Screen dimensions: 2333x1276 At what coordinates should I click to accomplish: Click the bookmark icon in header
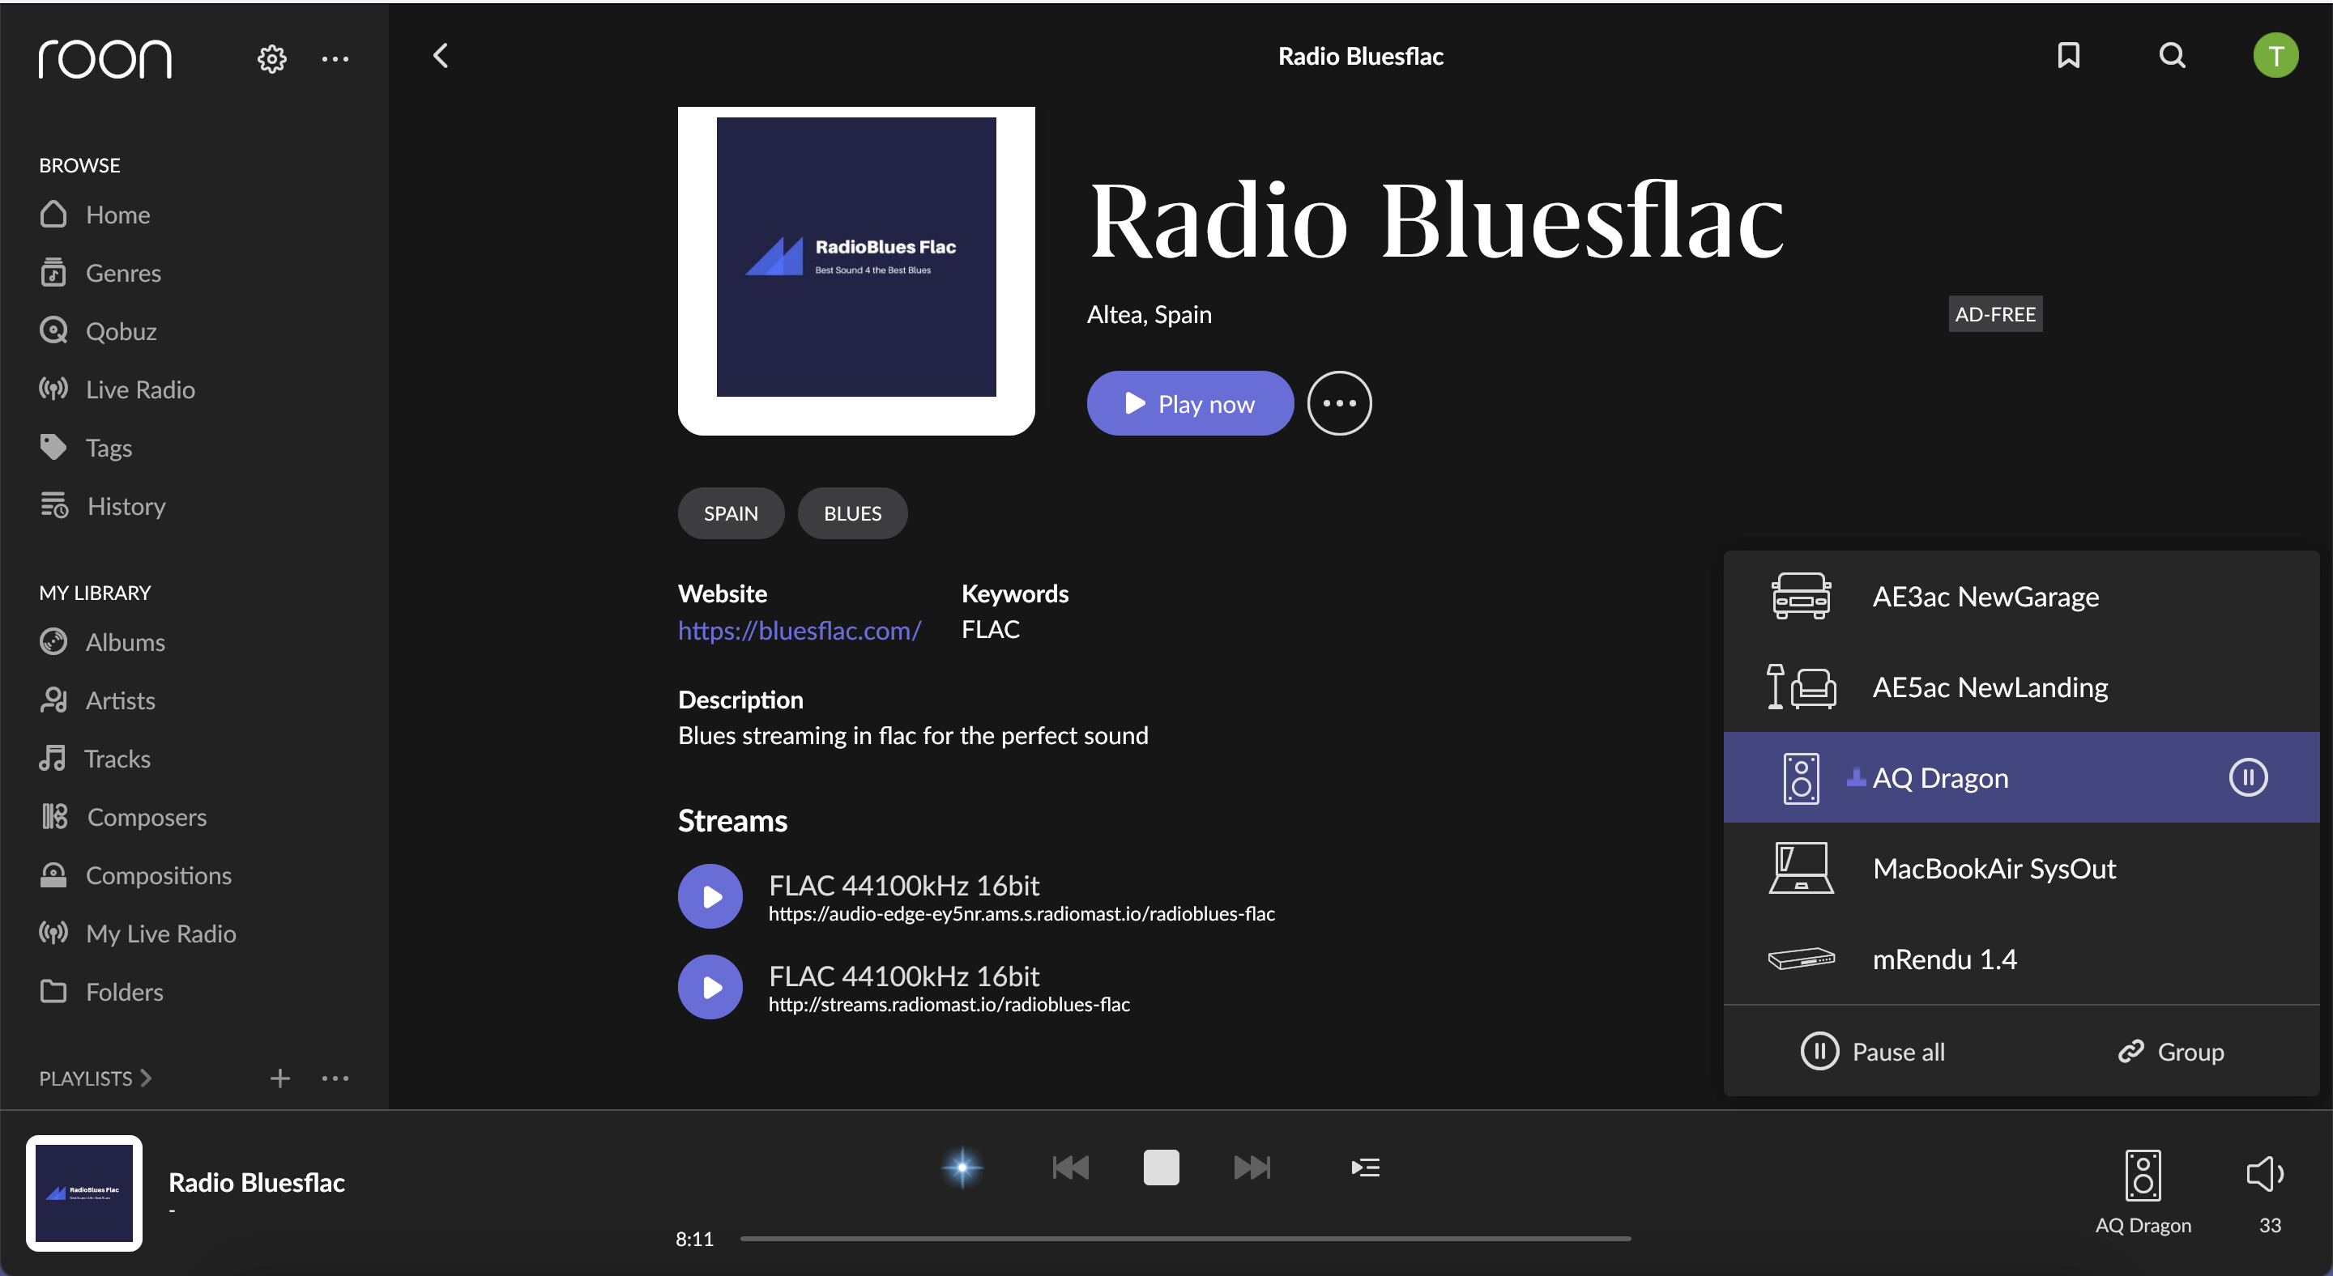click(2067, 56)
